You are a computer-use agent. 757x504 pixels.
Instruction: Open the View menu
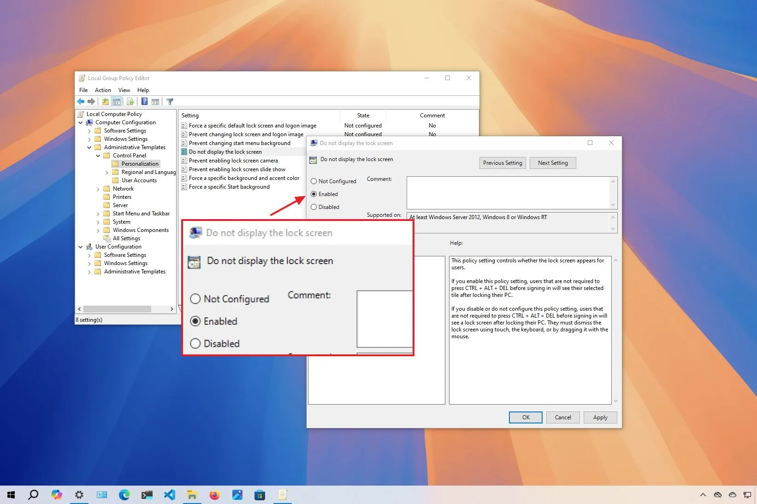[124, 90]
